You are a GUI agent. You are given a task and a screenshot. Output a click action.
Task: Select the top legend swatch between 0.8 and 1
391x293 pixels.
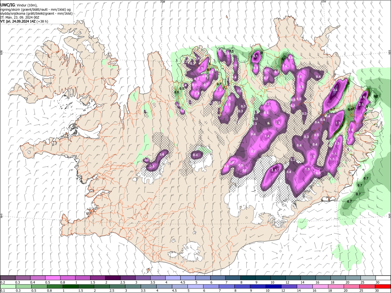pyautogui.click(x=68, y=278)
